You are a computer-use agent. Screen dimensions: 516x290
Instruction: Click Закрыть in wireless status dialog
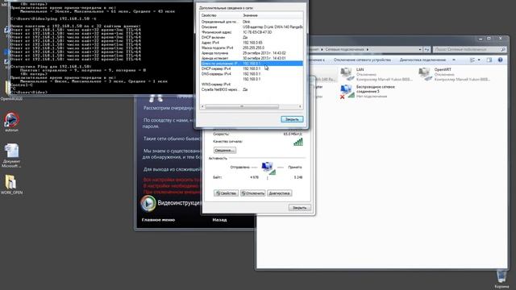299,208
